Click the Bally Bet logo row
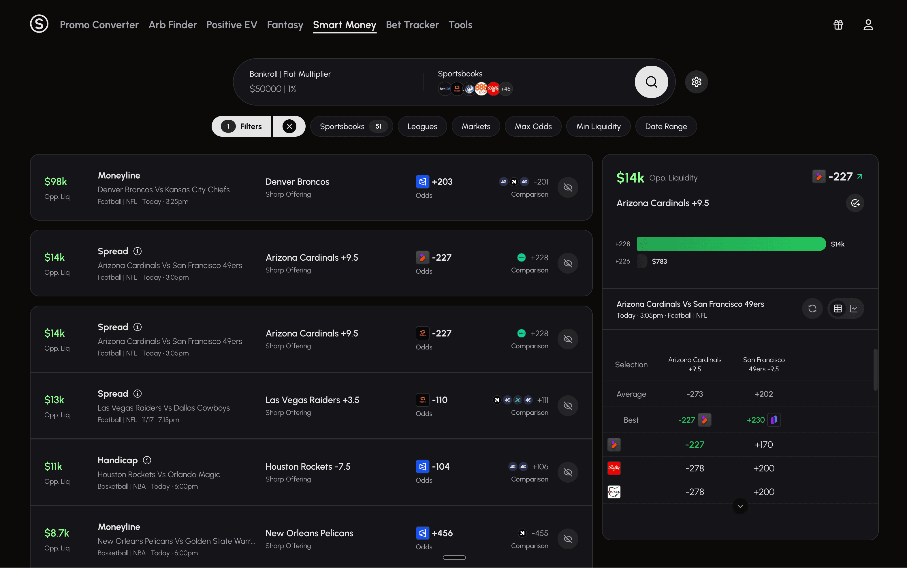 point(614,468)
